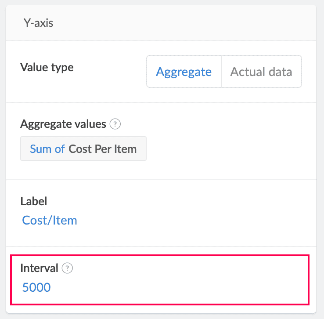324x319 pixels.
Task: Click blank space right of 5000
Action: (x=176, y=288)
